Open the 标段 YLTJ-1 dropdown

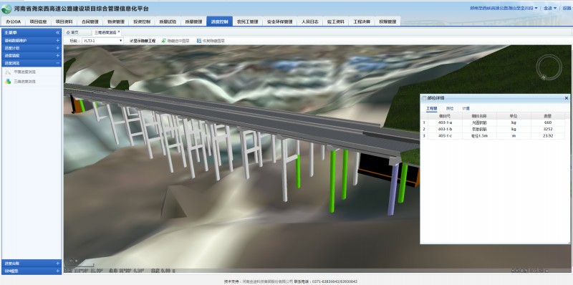pos(102,41)
